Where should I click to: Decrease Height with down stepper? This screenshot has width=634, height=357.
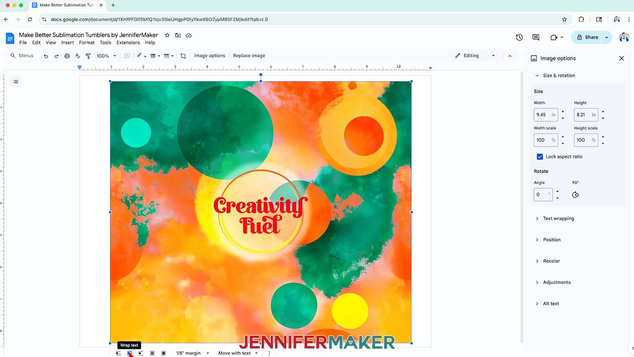603,118
